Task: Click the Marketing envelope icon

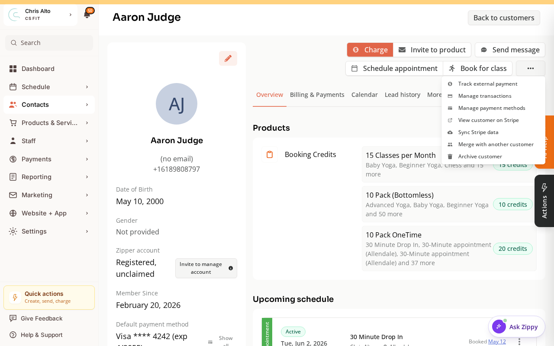Action: 13,195
